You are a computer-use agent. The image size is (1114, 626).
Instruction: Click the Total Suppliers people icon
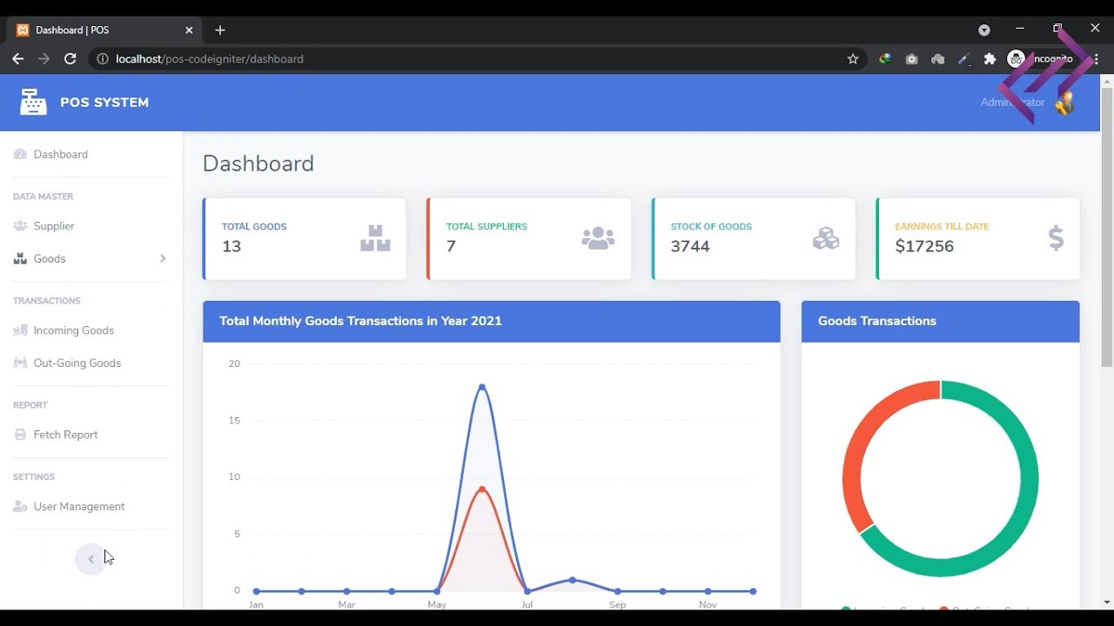click(x=598, y=238)
